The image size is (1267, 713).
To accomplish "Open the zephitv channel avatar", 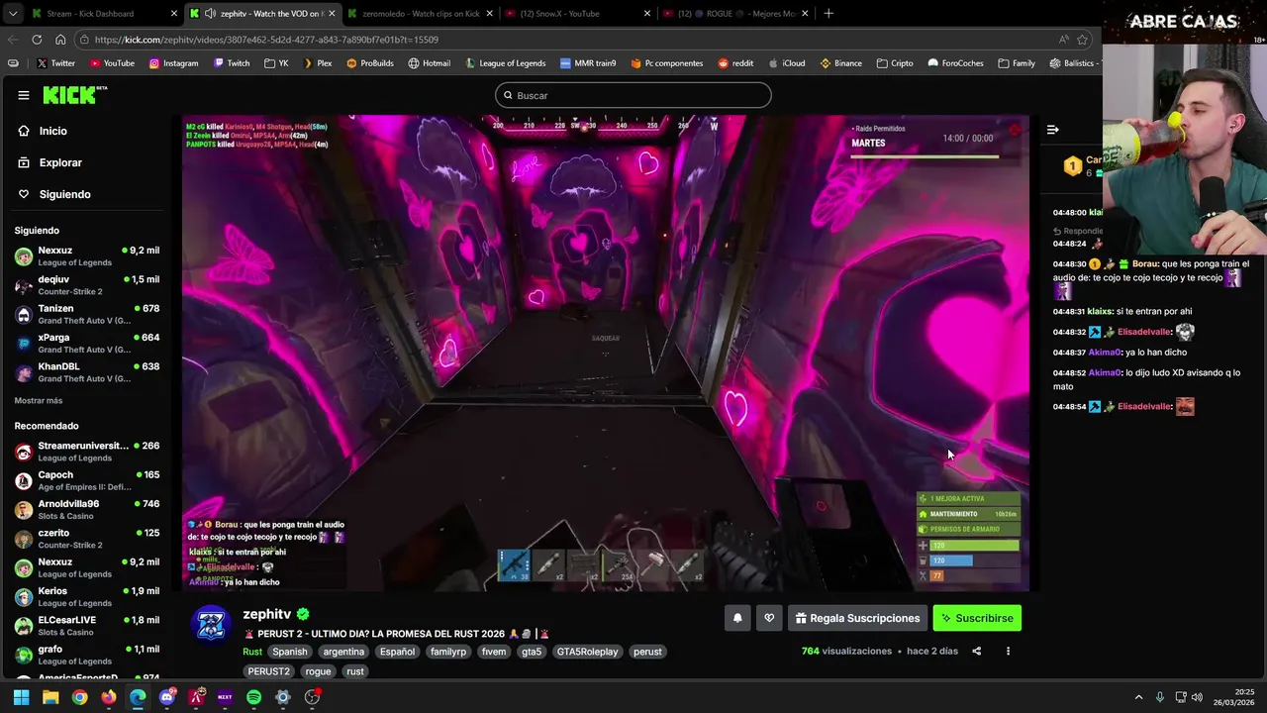I will click(211, 624).
